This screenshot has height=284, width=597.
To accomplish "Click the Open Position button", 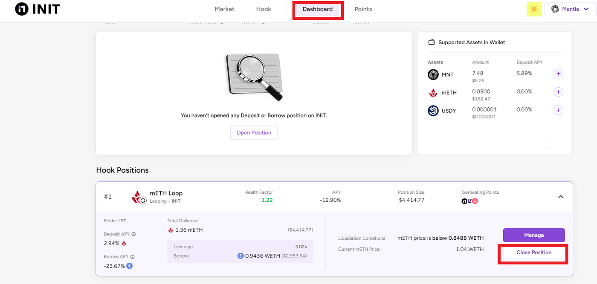I will point(254,132).
